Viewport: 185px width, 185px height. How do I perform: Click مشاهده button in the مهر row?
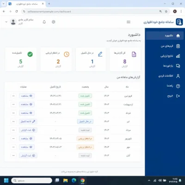(27, 147)
